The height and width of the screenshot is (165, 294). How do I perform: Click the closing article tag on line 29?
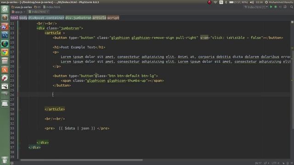[55, 109]
